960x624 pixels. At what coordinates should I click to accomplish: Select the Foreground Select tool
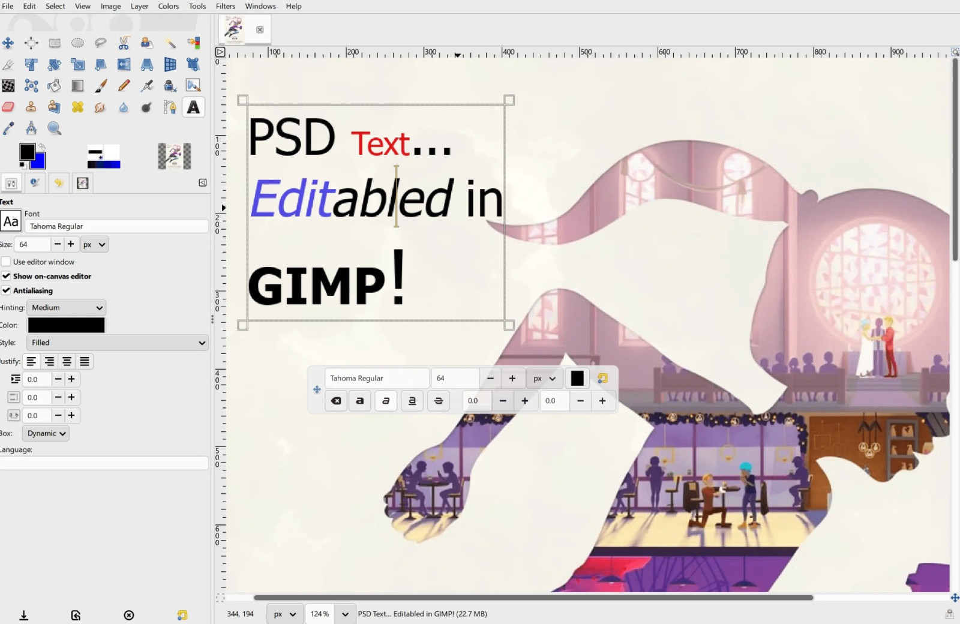[147, 43]
